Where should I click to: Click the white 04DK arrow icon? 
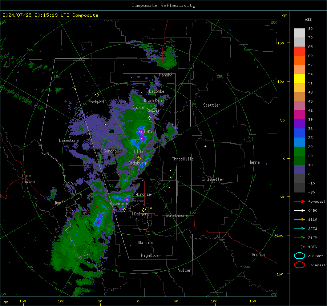(299, 210)
